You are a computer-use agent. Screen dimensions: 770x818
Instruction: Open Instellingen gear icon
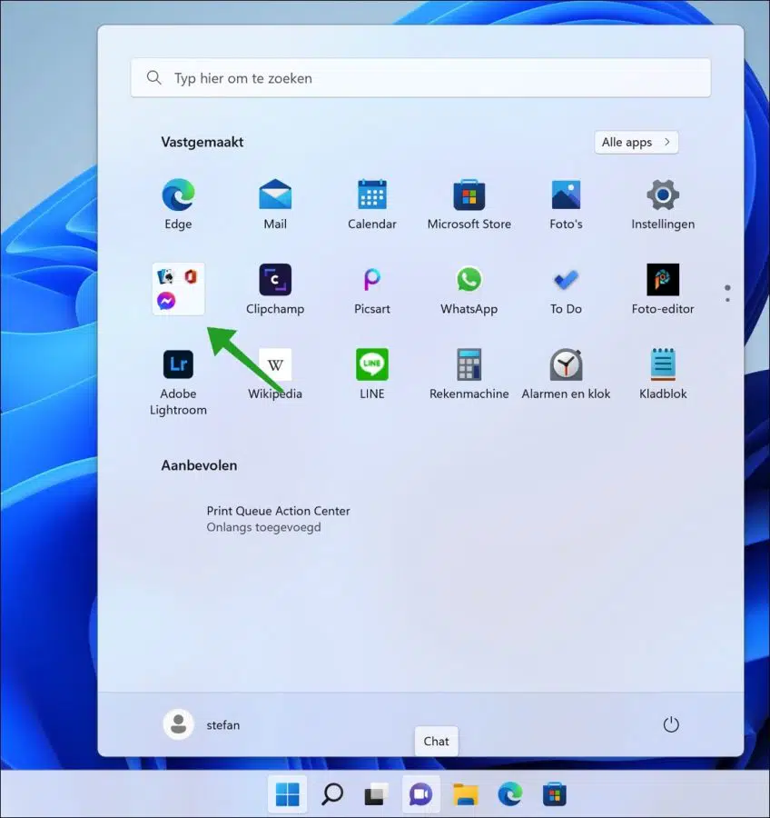pos(663,204)
